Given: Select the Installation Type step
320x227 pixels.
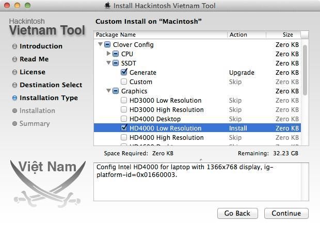Looking at the screenshot, I should point(49,98).
